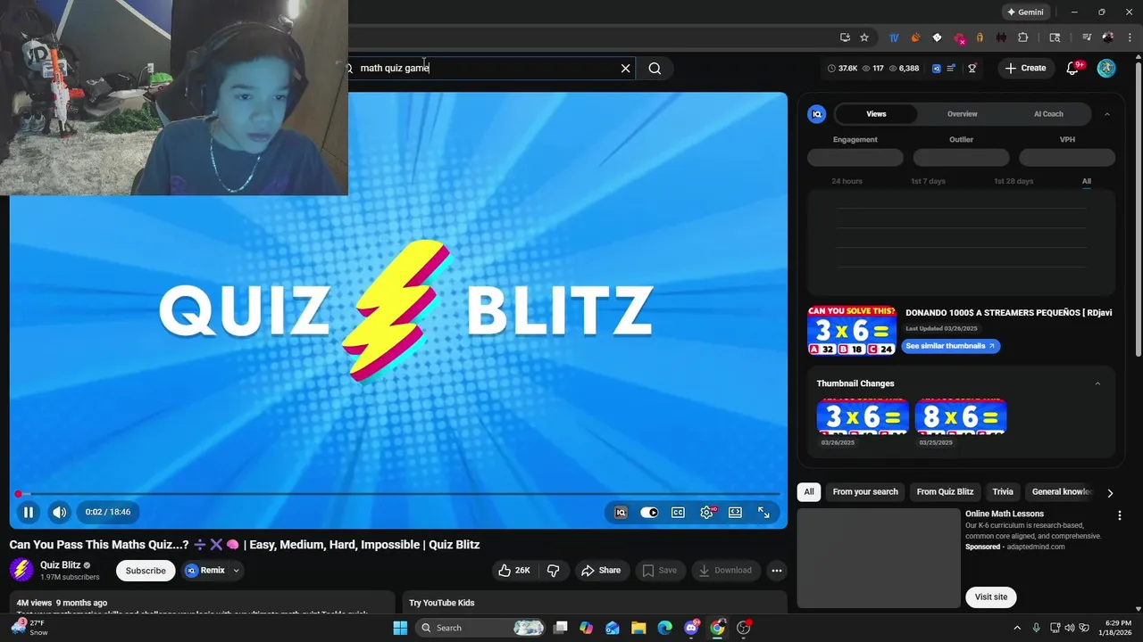
Task: Open the notifications bell
Action: 1072,68
